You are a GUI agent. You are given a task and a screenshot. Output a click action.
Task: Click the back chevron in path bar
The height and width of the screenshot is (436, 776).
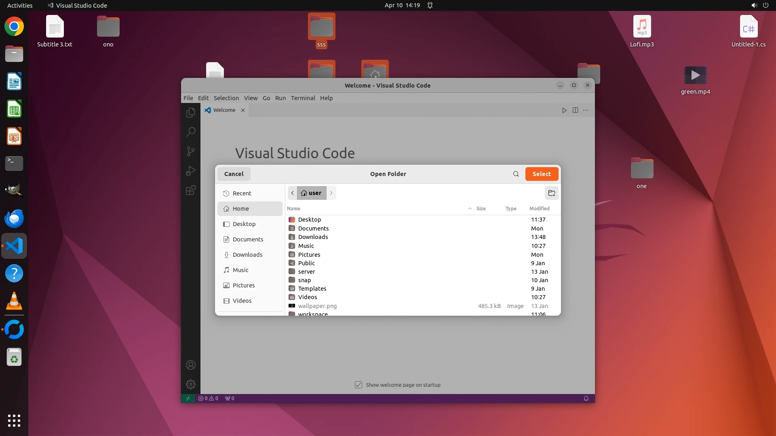pyautogui.click(x=292, y=193)
